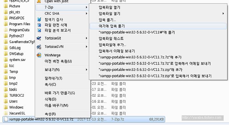Image resolution: width=229 pixels, height=125 pixels.
Task: Open the TortoiseSVN menu entry
Action: tap(62, 47)
